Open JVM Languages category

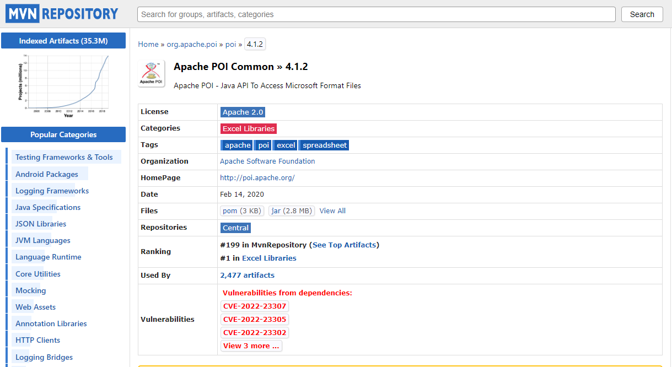click(x=43, y=240)
